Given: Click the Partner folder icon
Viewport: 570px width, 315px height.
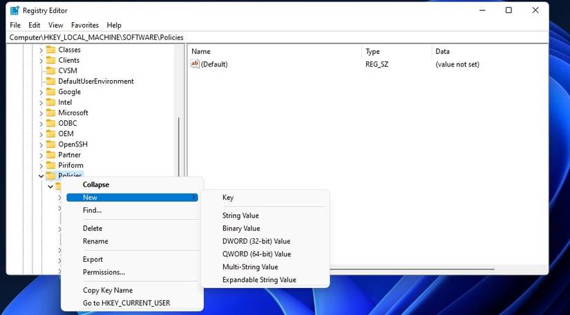Looking at the screenshot, I should tap(51, 155).
